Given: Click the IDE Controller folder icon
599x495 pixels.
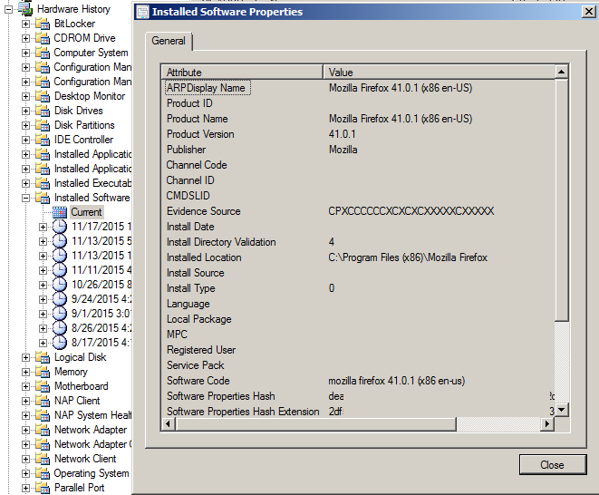Looking at the screenshot, I should coord(43,140).
